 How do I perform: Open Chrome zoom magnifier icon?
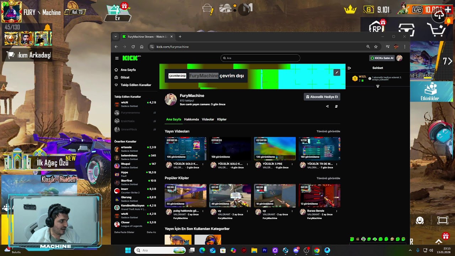[x=368, y=47]
